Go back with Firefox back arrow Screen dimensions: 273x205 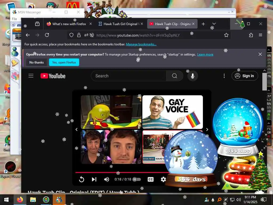coord(28,35)
